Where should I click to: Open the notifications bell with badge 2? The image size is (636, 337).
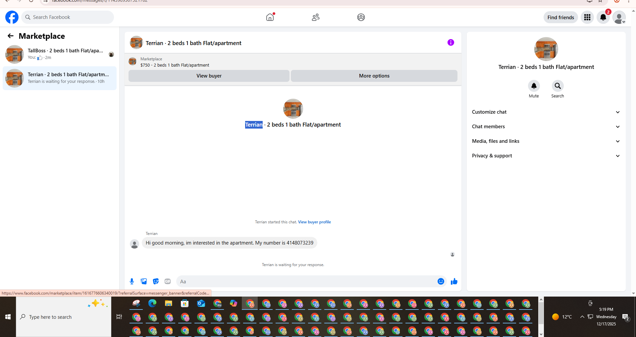coord(603,17)
